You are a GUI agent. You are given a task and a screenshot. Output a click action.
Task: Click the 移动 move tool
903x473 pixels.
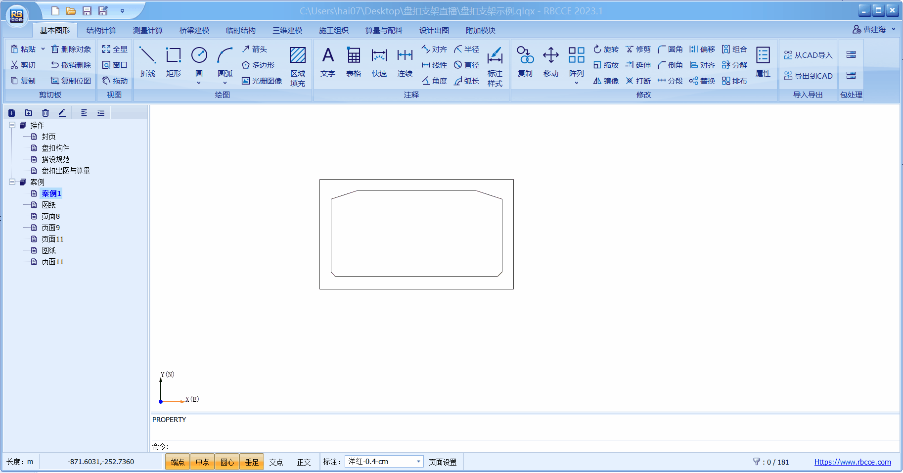pos(550,61)
